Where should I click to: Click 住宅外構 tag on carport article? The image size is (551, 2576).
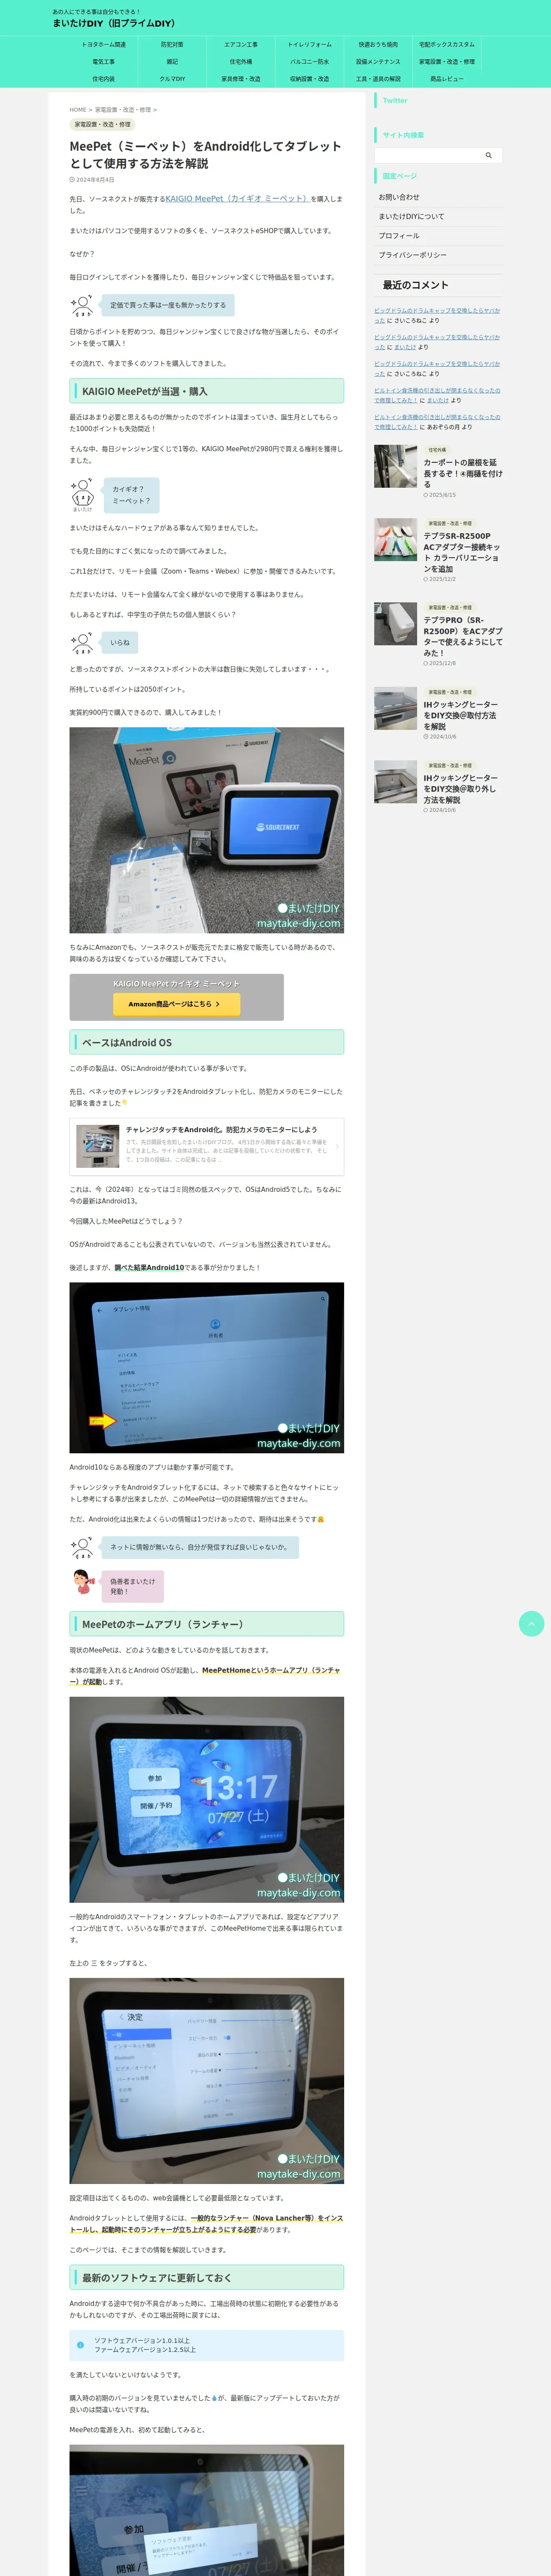(x=437, y=450)
